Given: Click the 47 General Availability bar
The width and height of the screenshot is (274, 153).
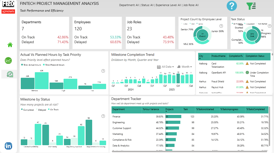Looking at the screenshot, I should click(x=38, y=134).
